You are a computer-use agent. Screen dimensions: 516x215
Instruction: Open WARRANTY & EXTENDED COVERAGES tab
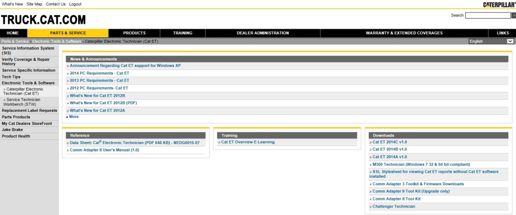click(x=404, y=33)
